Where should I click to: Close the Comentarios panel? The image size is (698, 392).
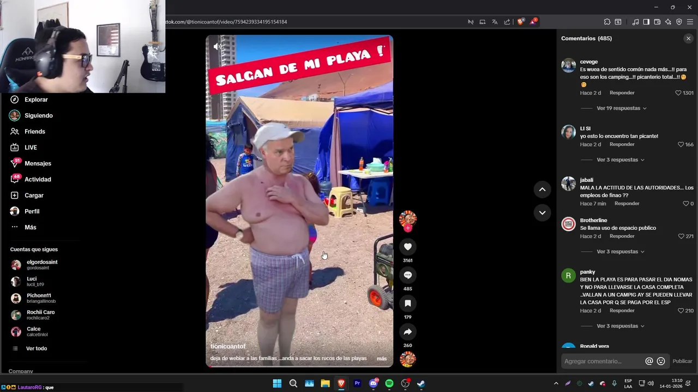point(688,39)
